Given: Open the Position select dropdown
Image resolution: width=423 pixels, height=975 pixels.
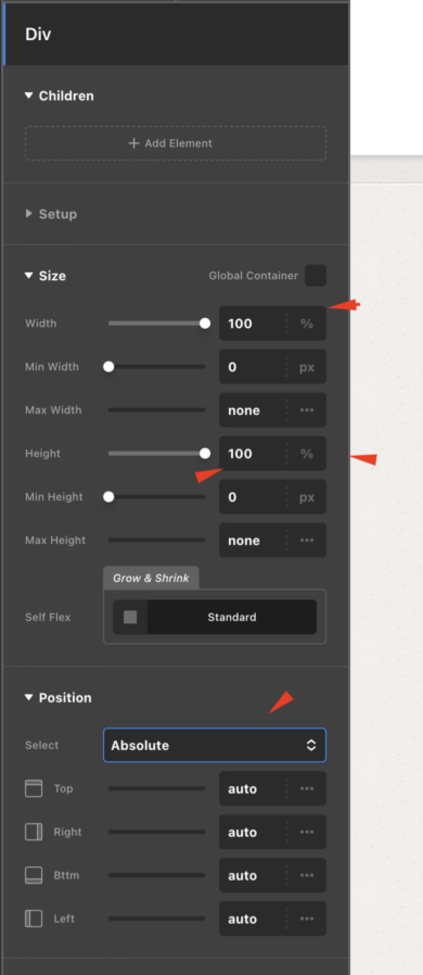Looking at the screenshot, I should click(215, 745).
